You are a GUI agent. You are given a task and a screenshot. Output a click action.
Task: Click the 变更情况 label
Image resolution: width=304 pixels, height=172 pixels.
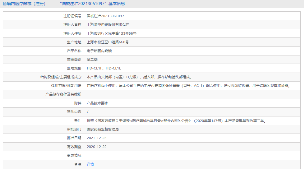click(x=74, y=155)
